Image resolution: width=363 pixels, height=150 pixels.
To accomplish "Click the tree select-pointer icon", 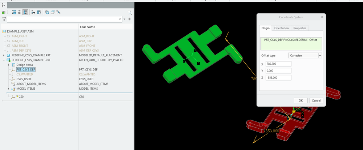I will click(x=59, y=12).
